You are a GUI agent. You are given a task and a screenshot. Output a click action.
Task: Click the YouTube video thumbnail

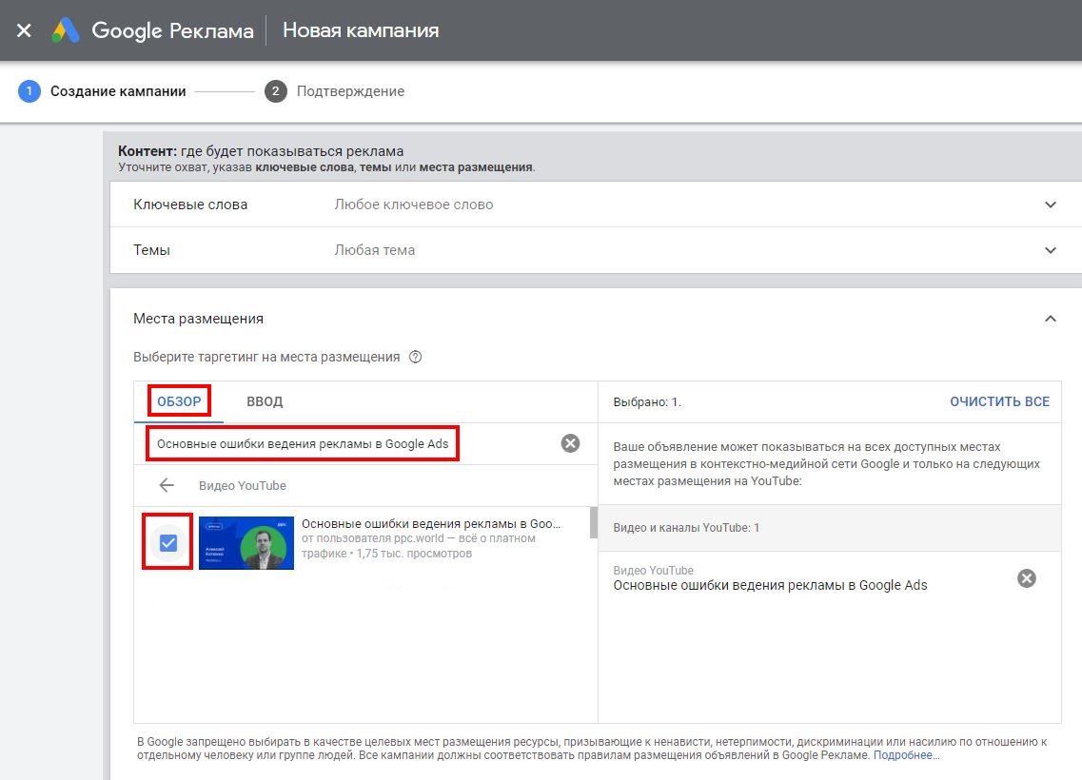[246, 543]
